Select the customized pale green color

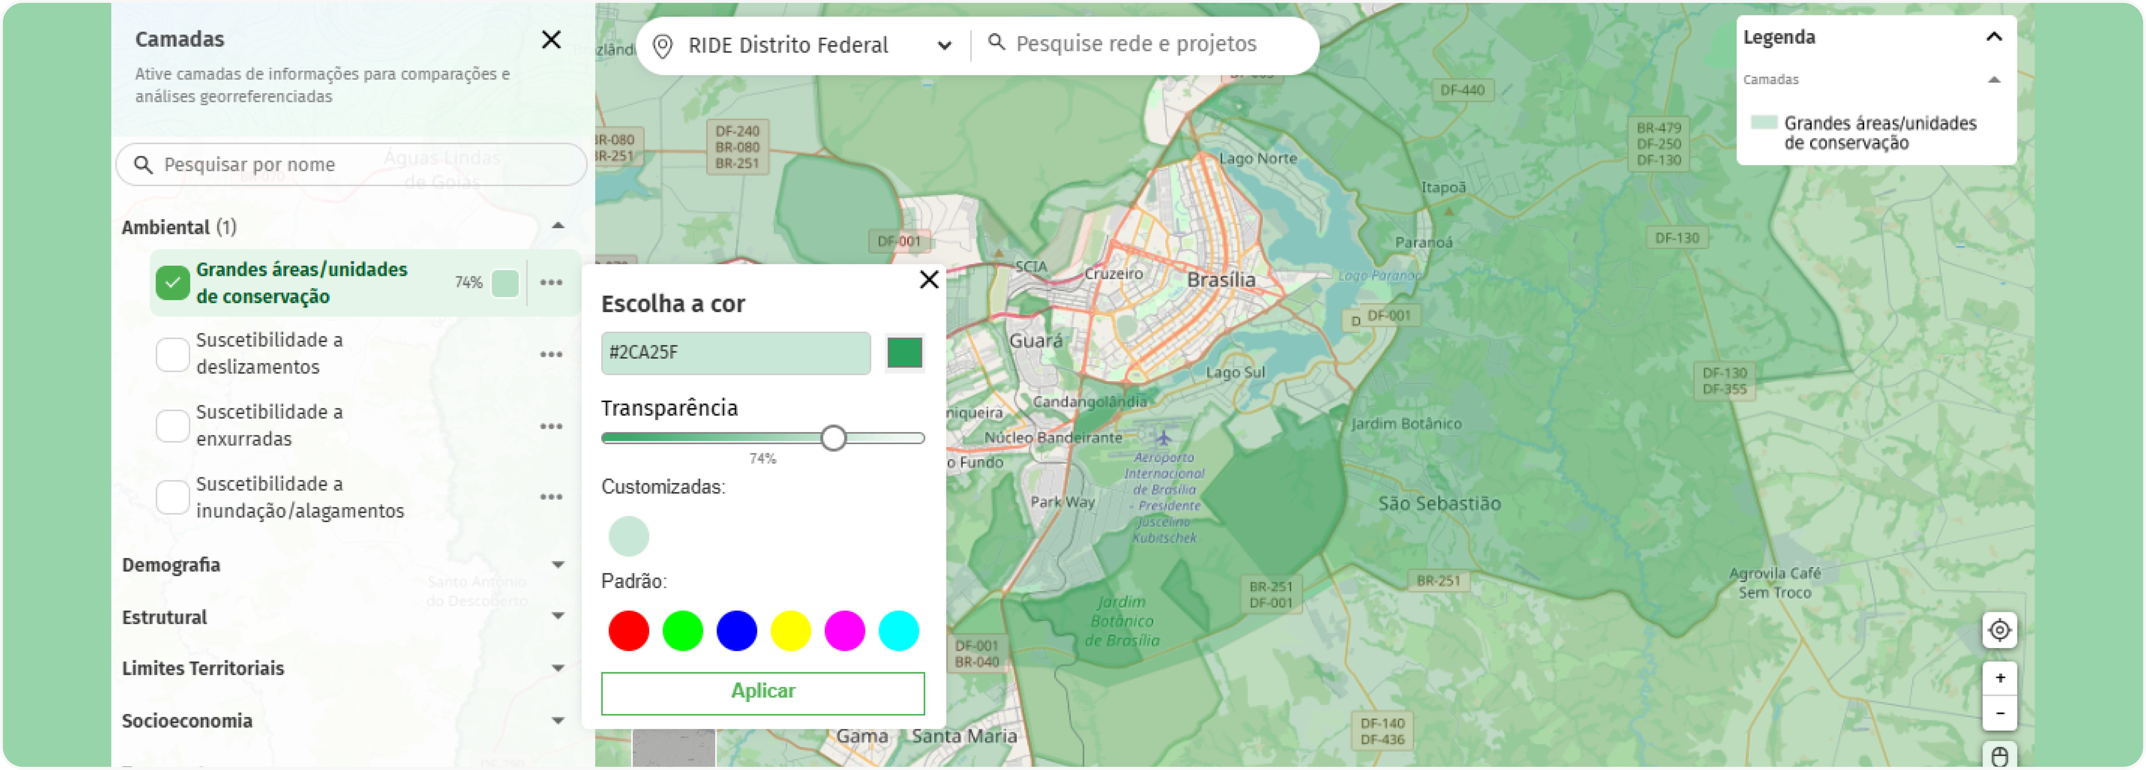[x=628, y=535]
